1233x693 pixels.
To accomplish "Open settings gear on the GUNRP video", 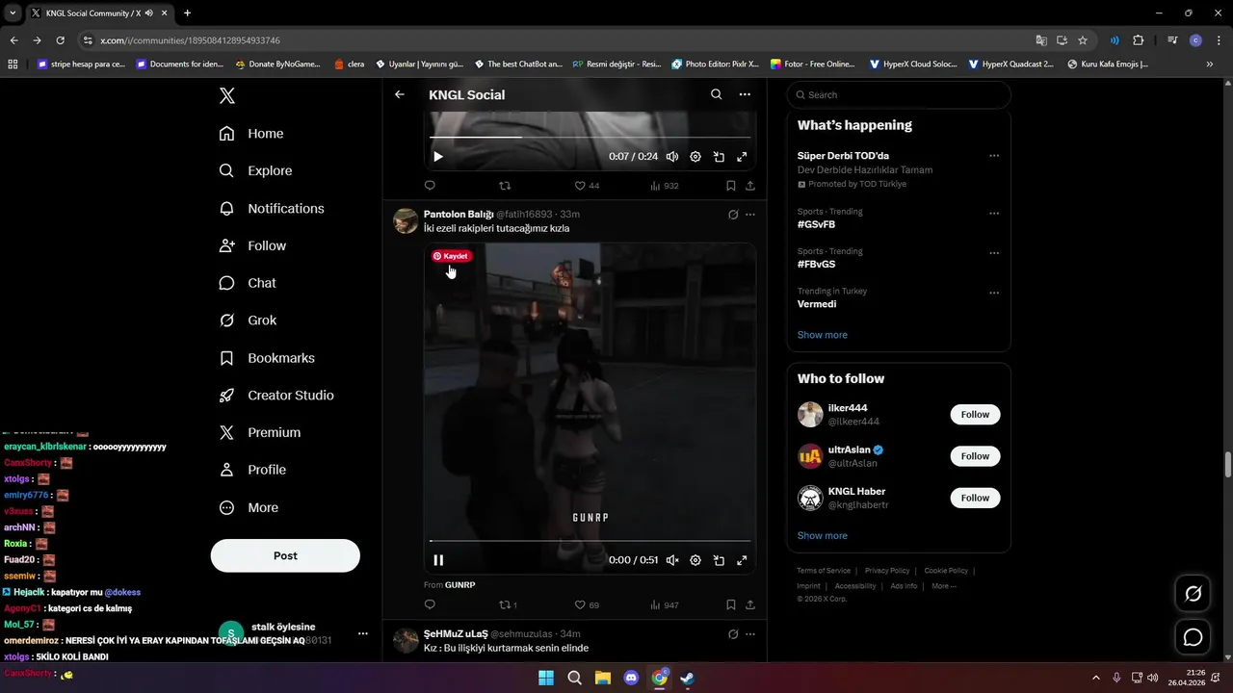I will [695, 560].
